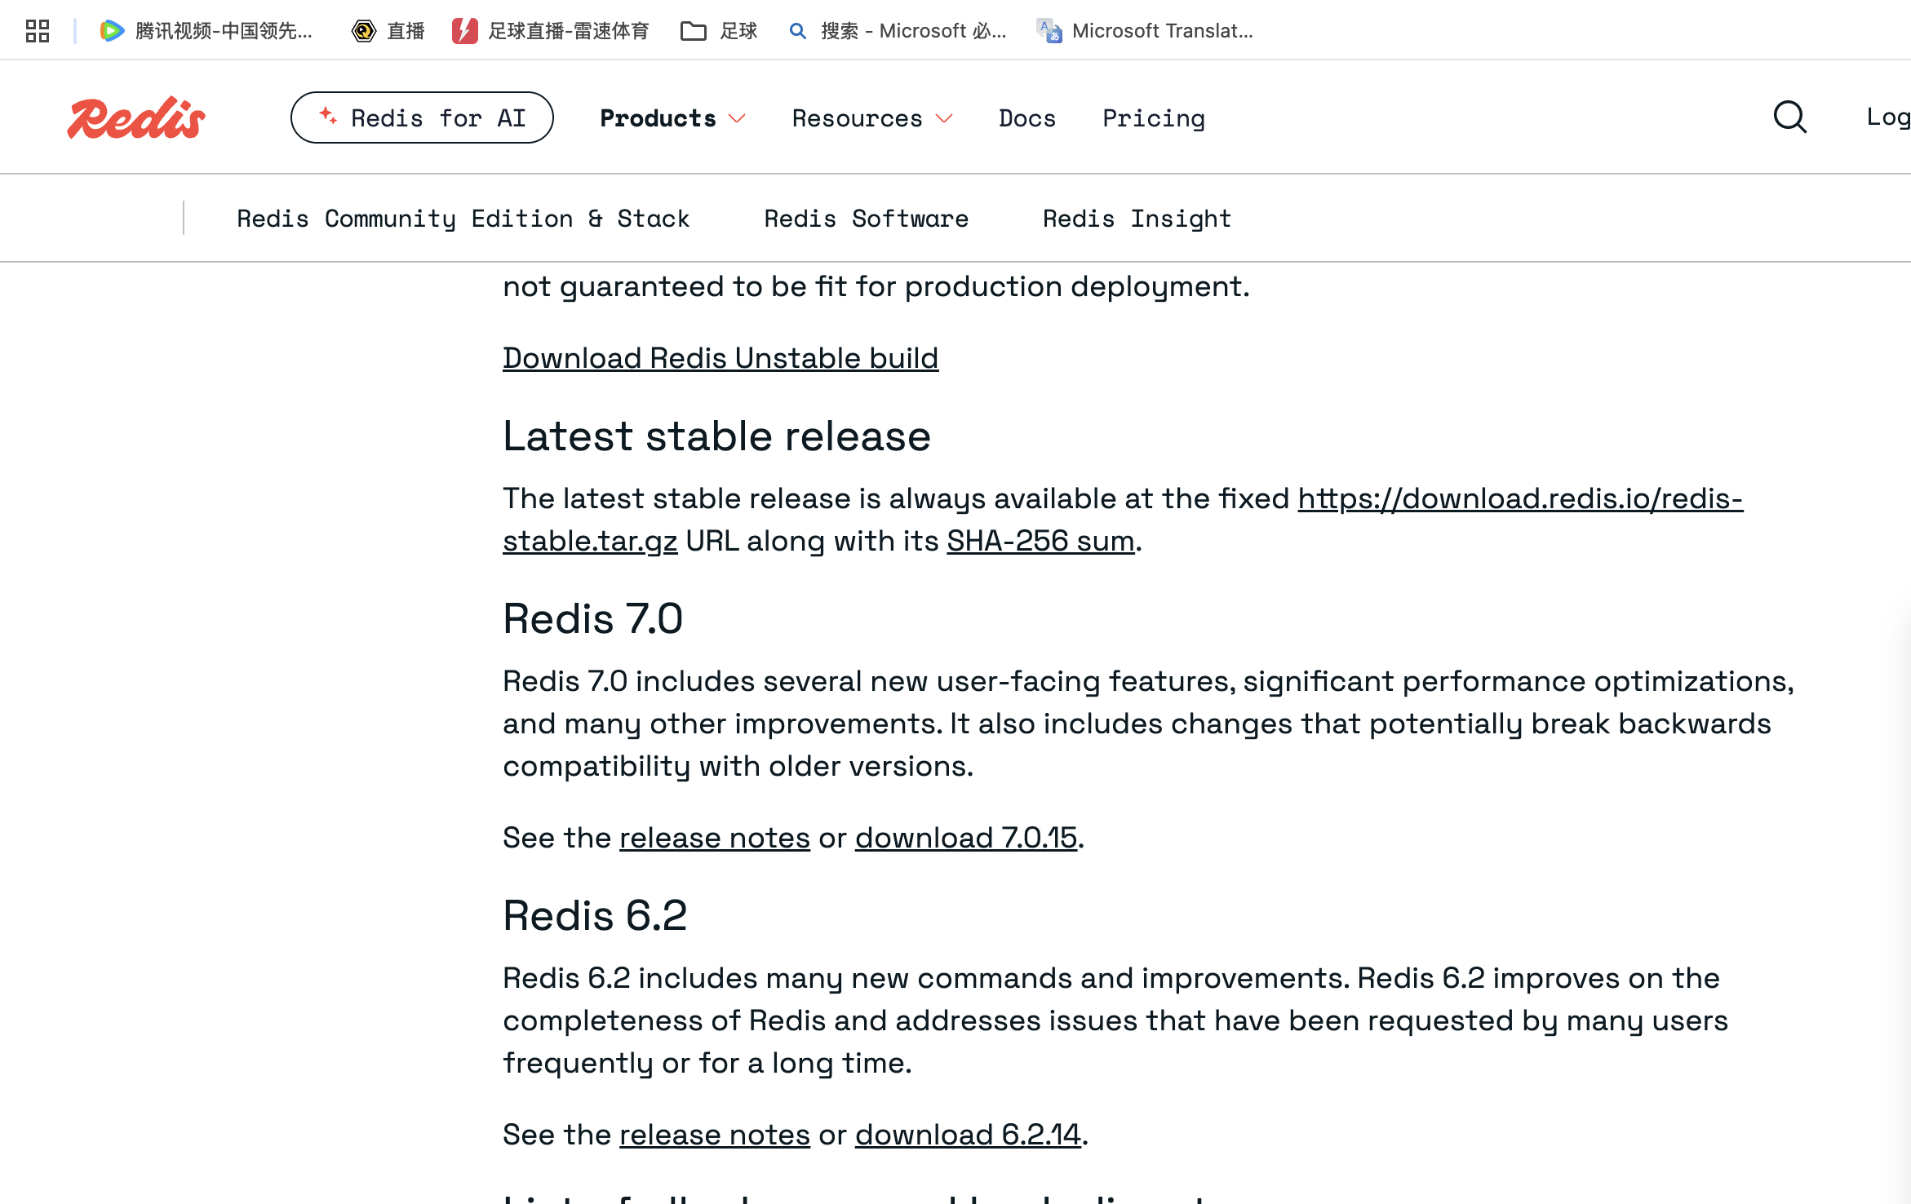The height and width of the screenshot is (1204, 1911).
Task: Open the Tencent Video bookmark
Action: pos(206,31)
